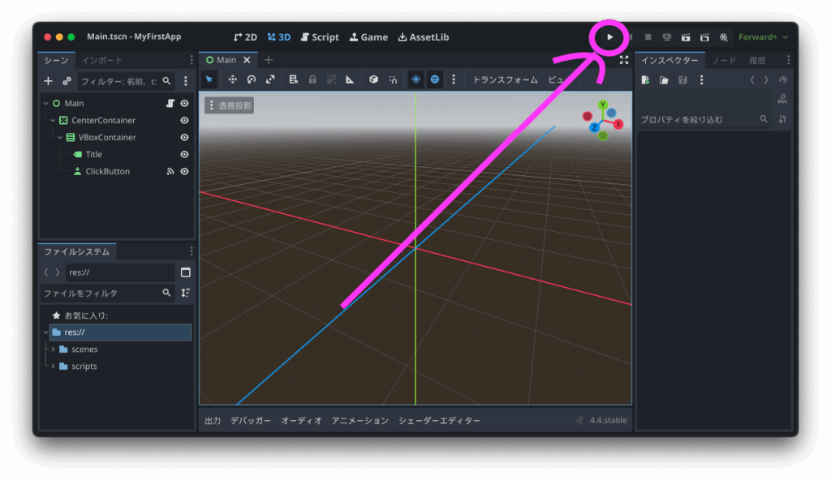Open the Forward+ renderer dropdown
Image resolution: width=831 pixels, height=480 pixels.
click(763, 37)
